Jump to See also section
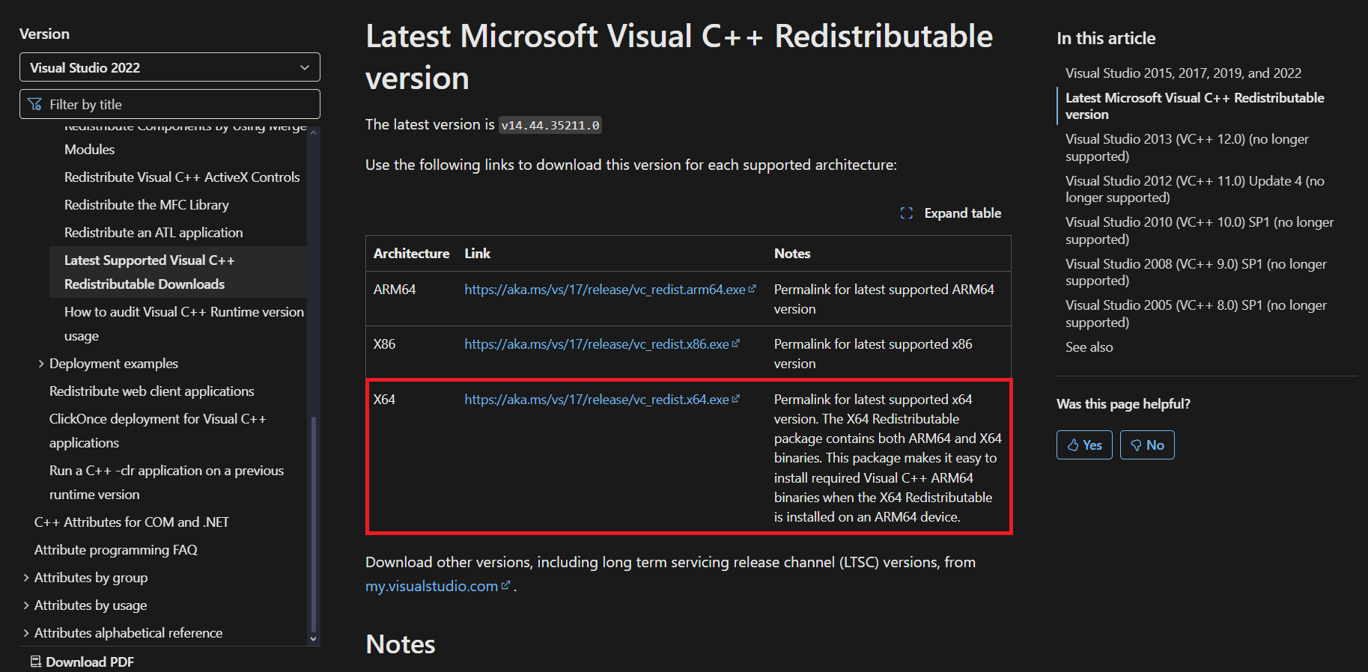Image resolution: width=1368 pixels, height=672 pixels. tap(1089, 347)
